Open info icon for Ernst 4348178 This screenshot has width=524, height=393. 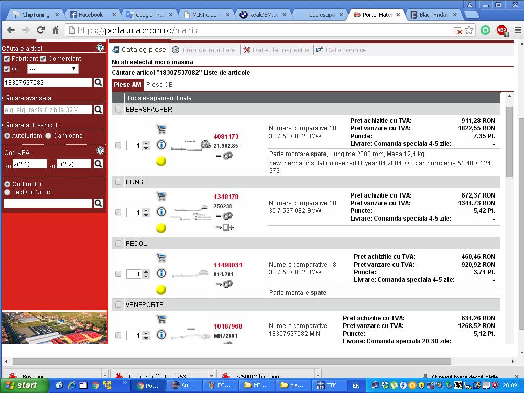(161, 212)
